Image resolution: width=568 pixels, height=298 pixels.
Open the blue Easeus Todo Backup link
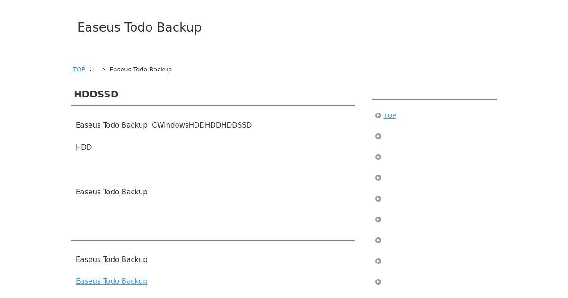coord(111,281)
